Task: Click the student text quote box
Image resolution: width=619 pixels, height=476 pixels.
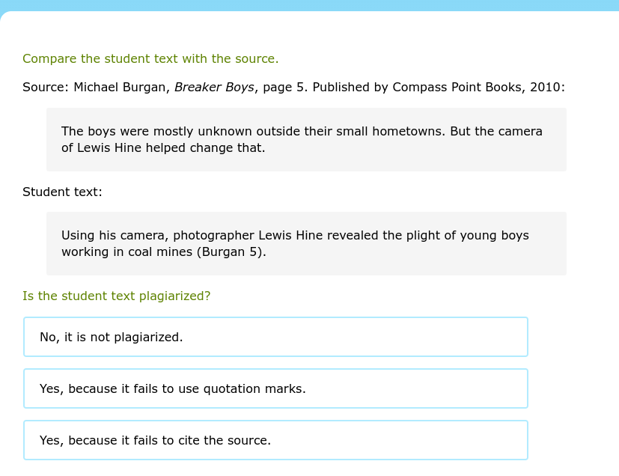Action: pos(305,243)
